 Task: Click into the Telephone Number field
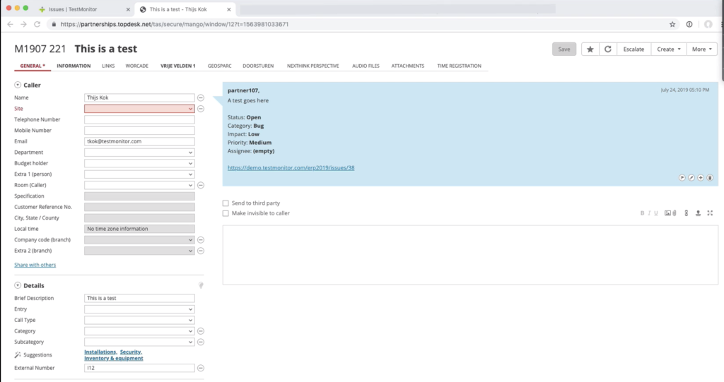point(139,119)
